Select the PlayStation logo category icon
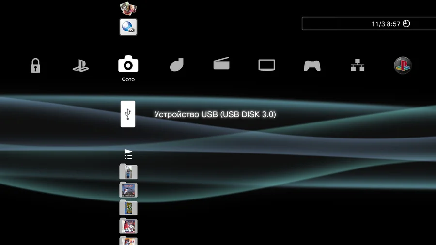436x245 pixels. pyautogui.click(x=80, y=65)
